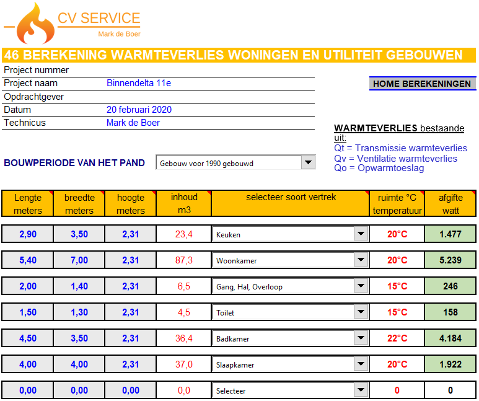Select Keuken height cell 2,31
This screenshot has height=401, width=479.
(x=131, y=234)
